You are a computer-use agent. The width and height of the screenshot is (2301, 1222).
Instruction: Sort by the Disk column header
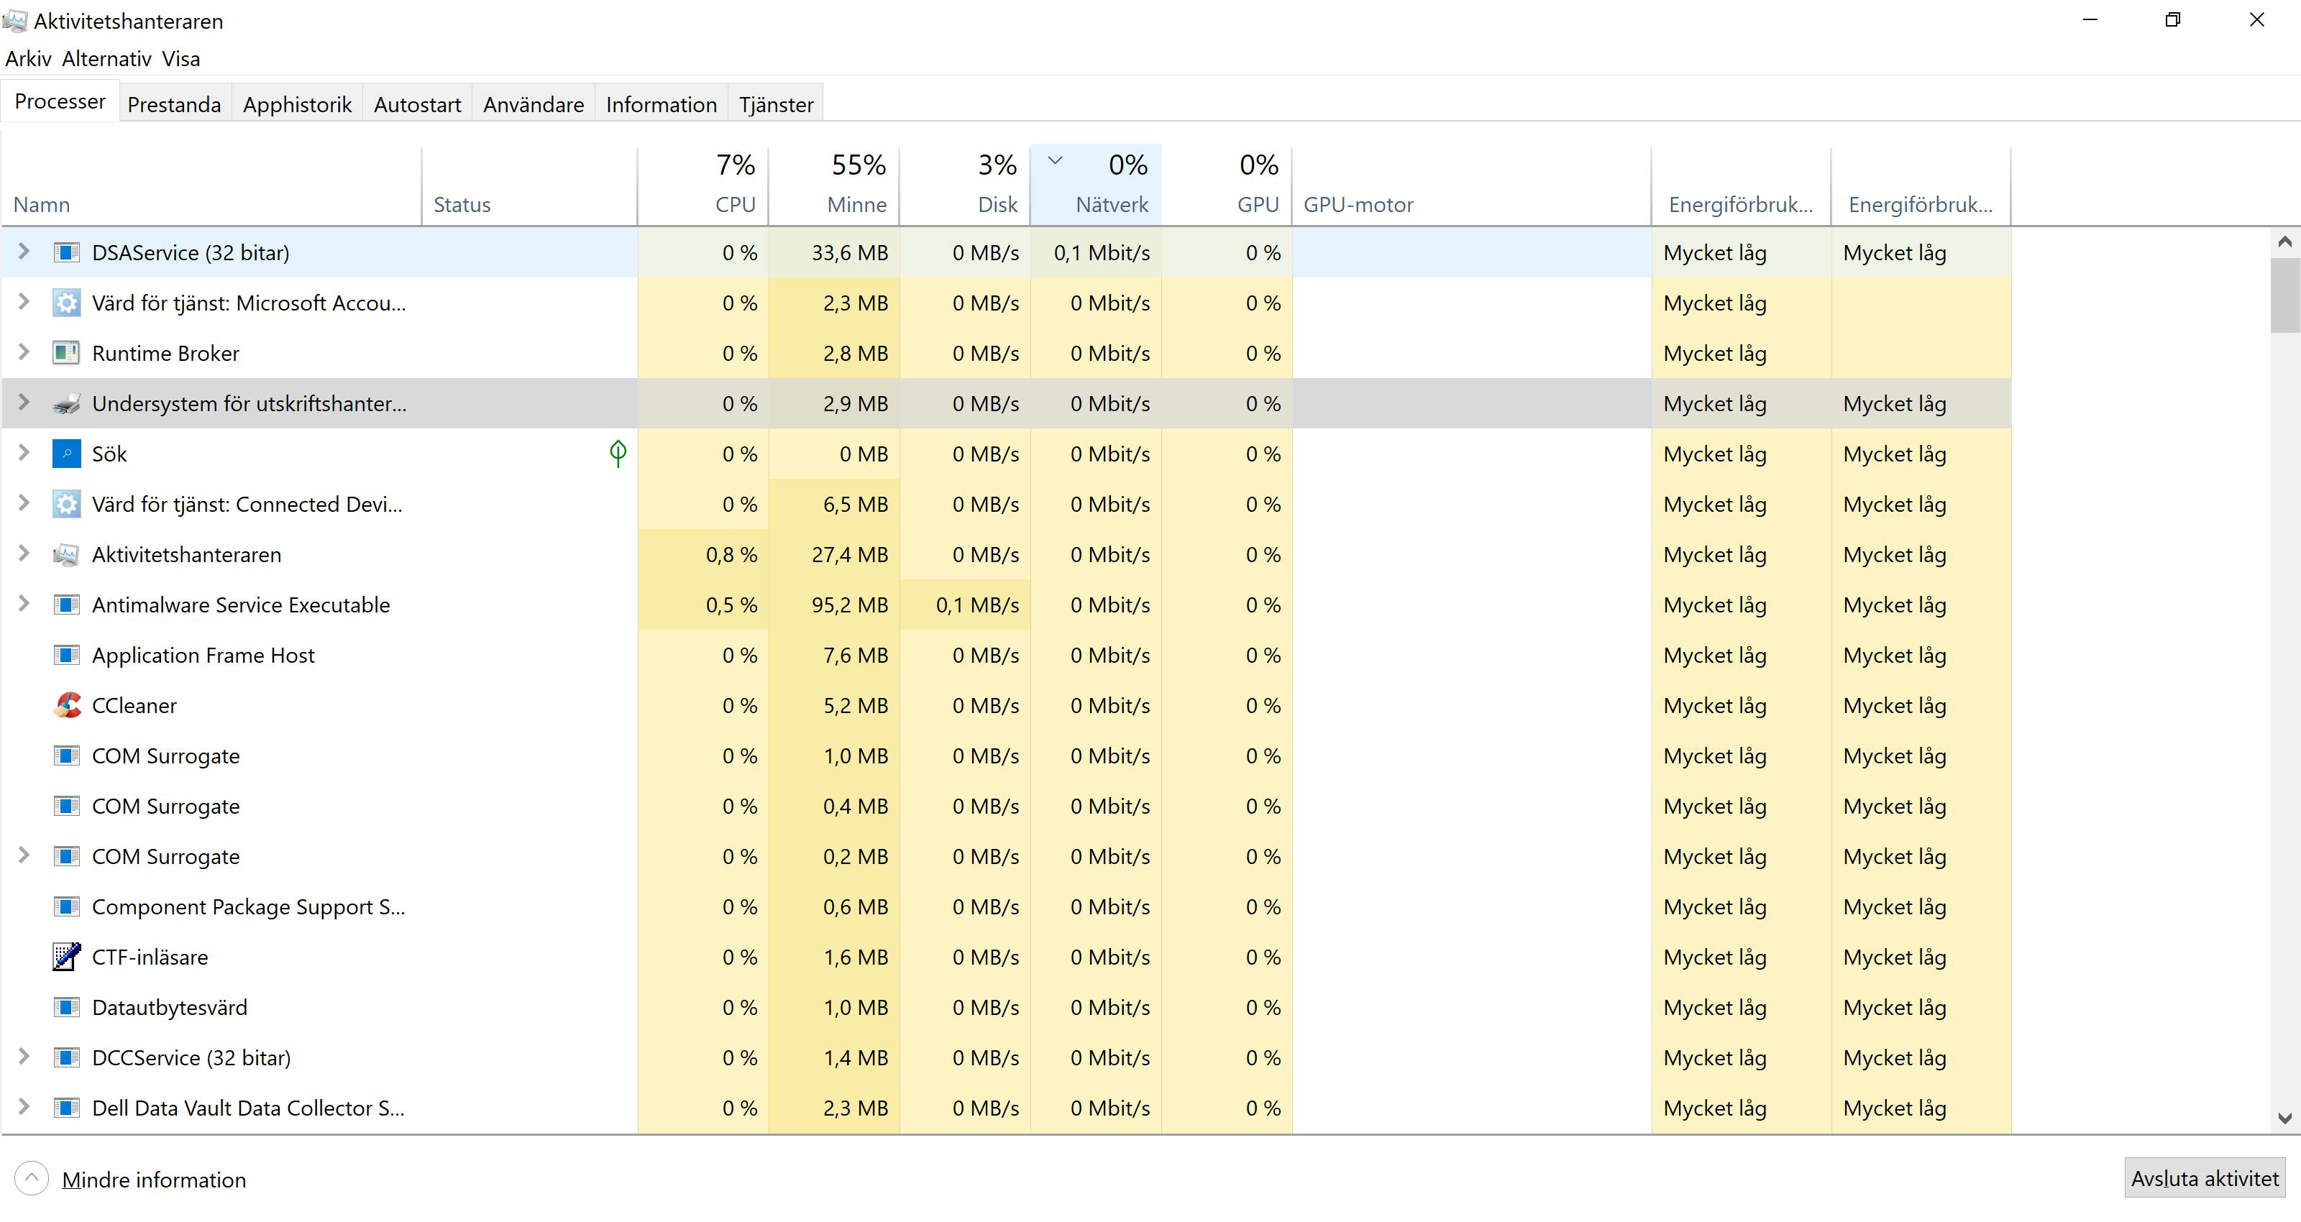coord(965,185)
